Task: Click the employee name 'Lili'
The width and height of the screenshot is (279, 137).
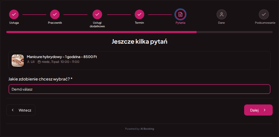Action: coord(33,62)
